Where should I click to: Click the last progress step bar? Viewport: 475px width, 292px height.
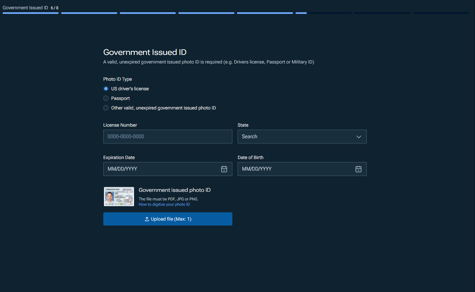(441, 13)
